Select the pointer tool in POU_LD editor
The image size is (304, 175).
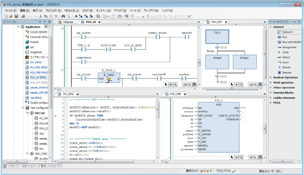tap(166, 84)
